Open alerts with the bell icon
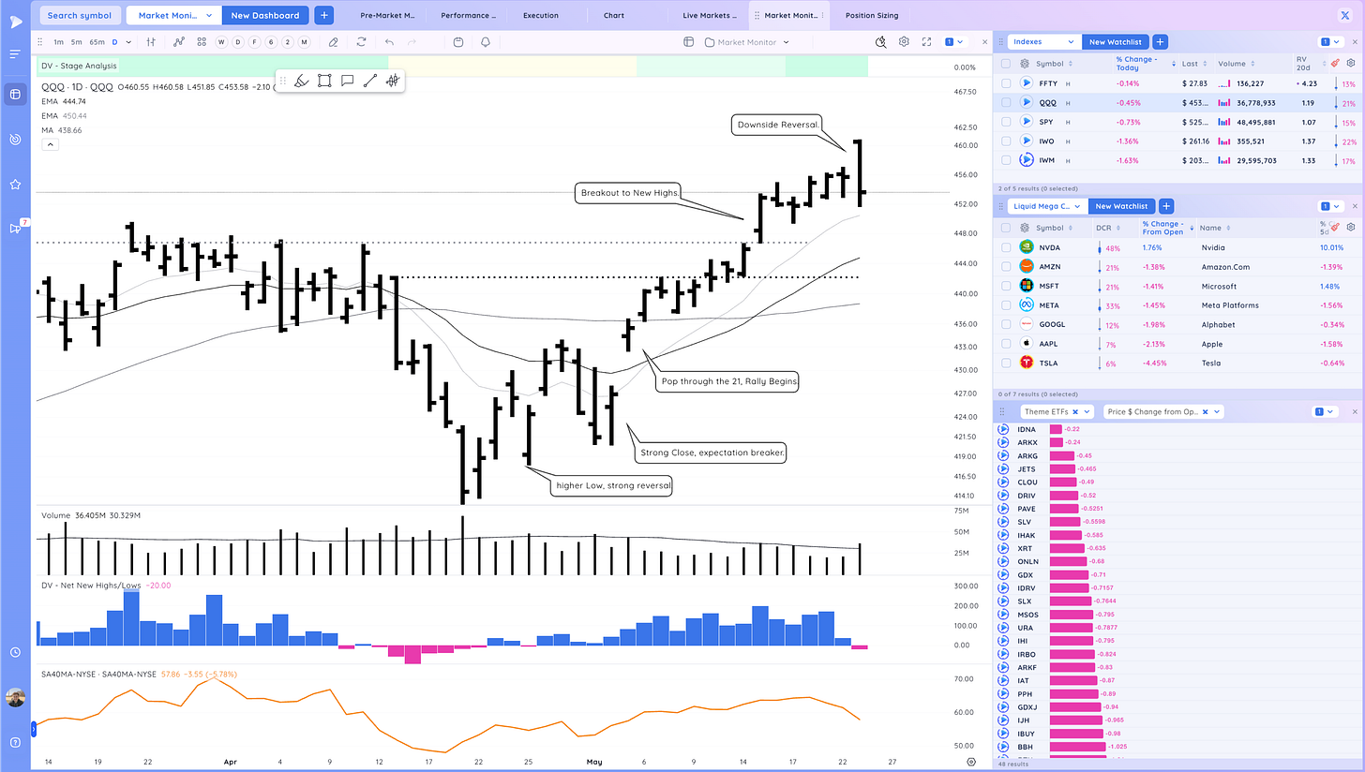Viewport: 1365px width, 772px height. 486,42
